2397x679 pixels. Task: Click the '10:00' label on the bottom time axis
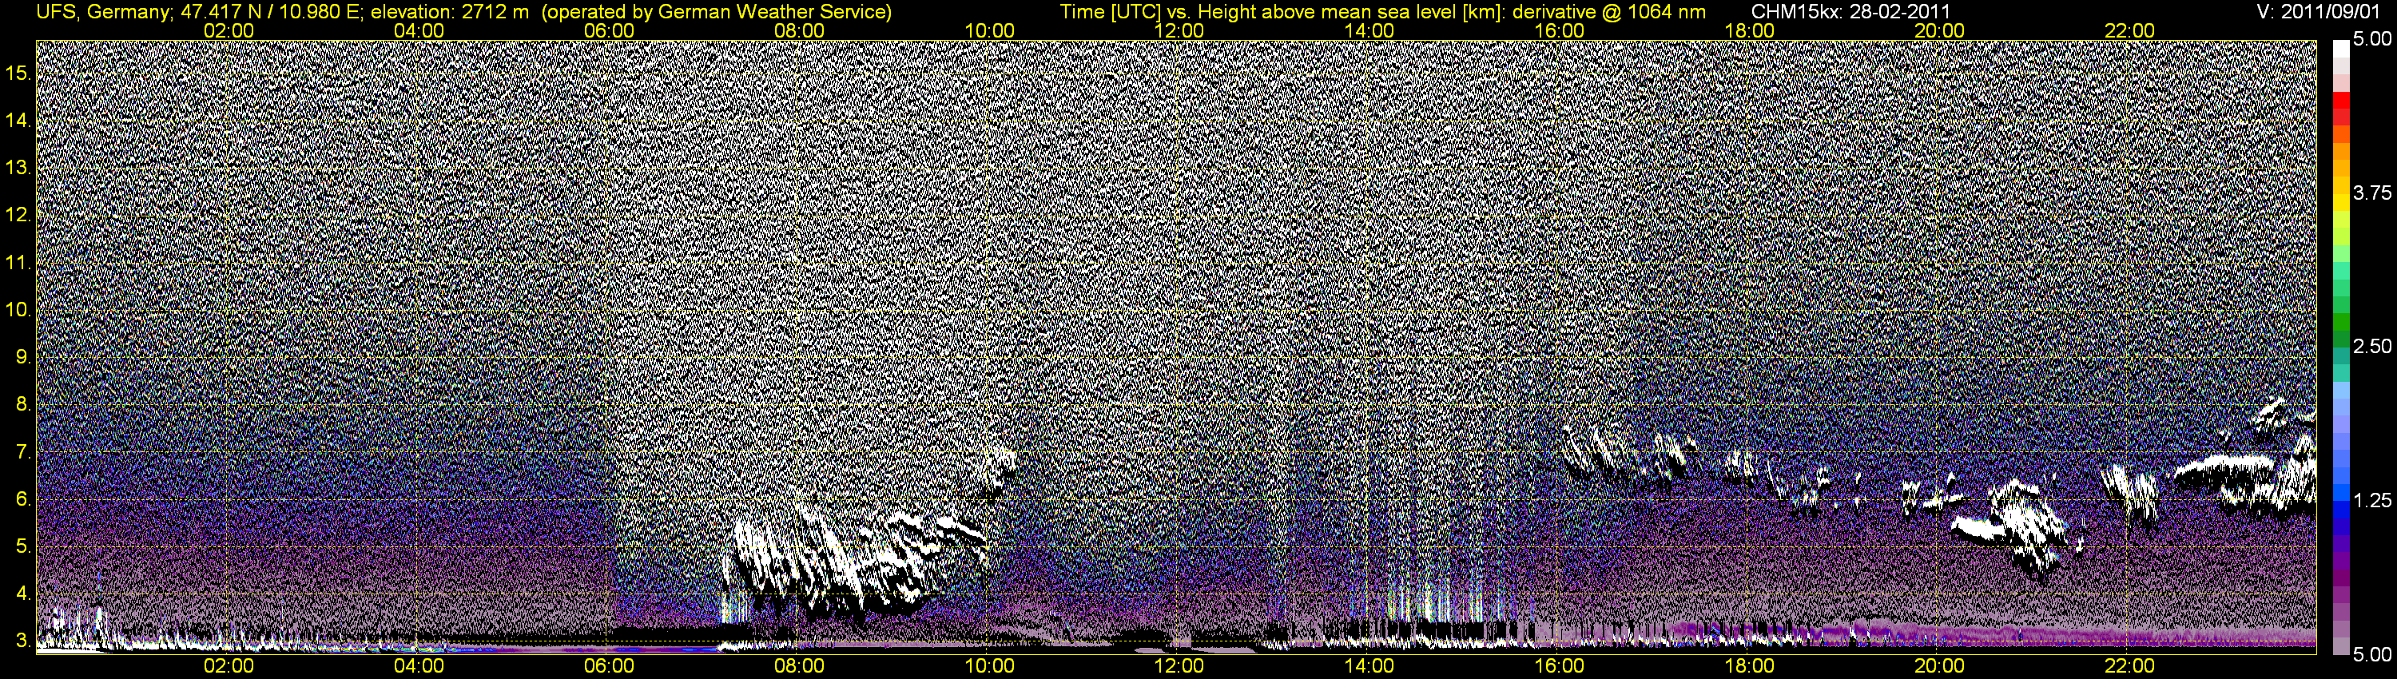click(x=989, y=666)
